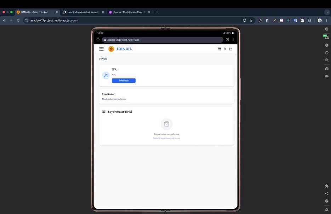The image size is (331, 214).
Task: Click the logout icon in header
Action: [x=230, y=49]
